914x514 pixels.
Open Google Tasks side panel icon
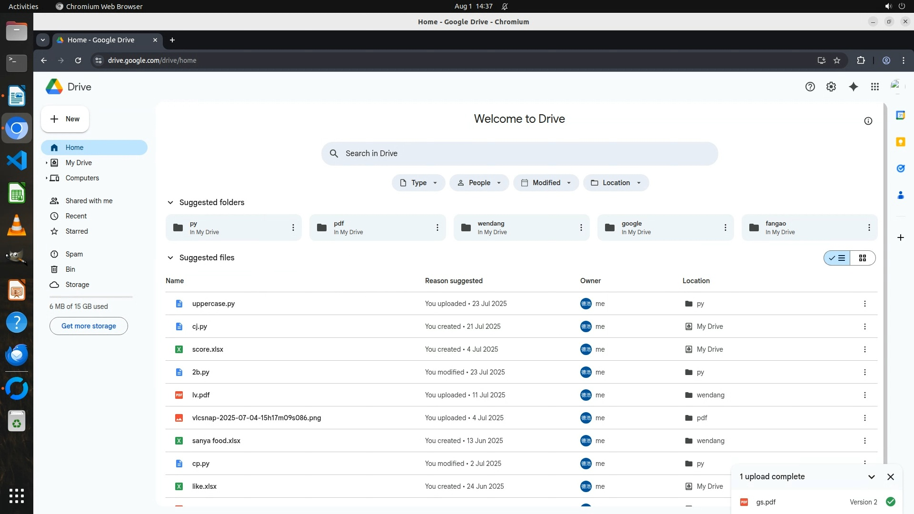tap(900, 168)
